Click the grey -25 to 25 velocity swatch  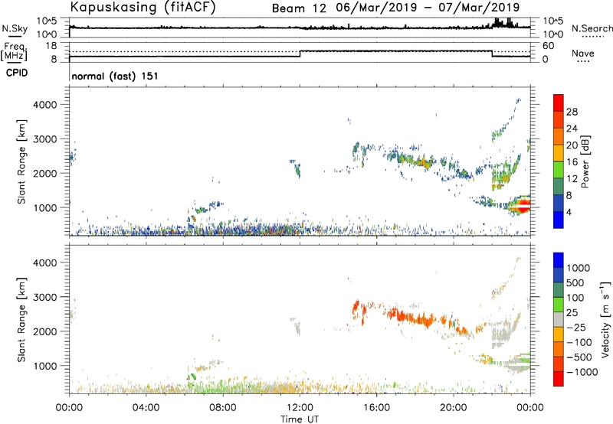[559, 319]
